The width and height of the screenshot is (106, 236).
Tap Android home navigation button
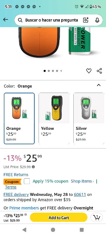53,230
